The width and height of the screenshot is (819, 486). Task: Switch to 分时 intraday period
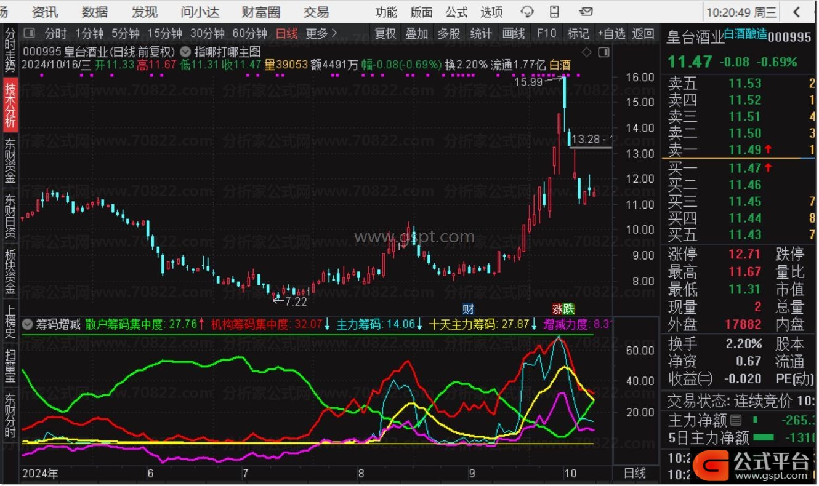pyautogui.click(x=55, y=33)
